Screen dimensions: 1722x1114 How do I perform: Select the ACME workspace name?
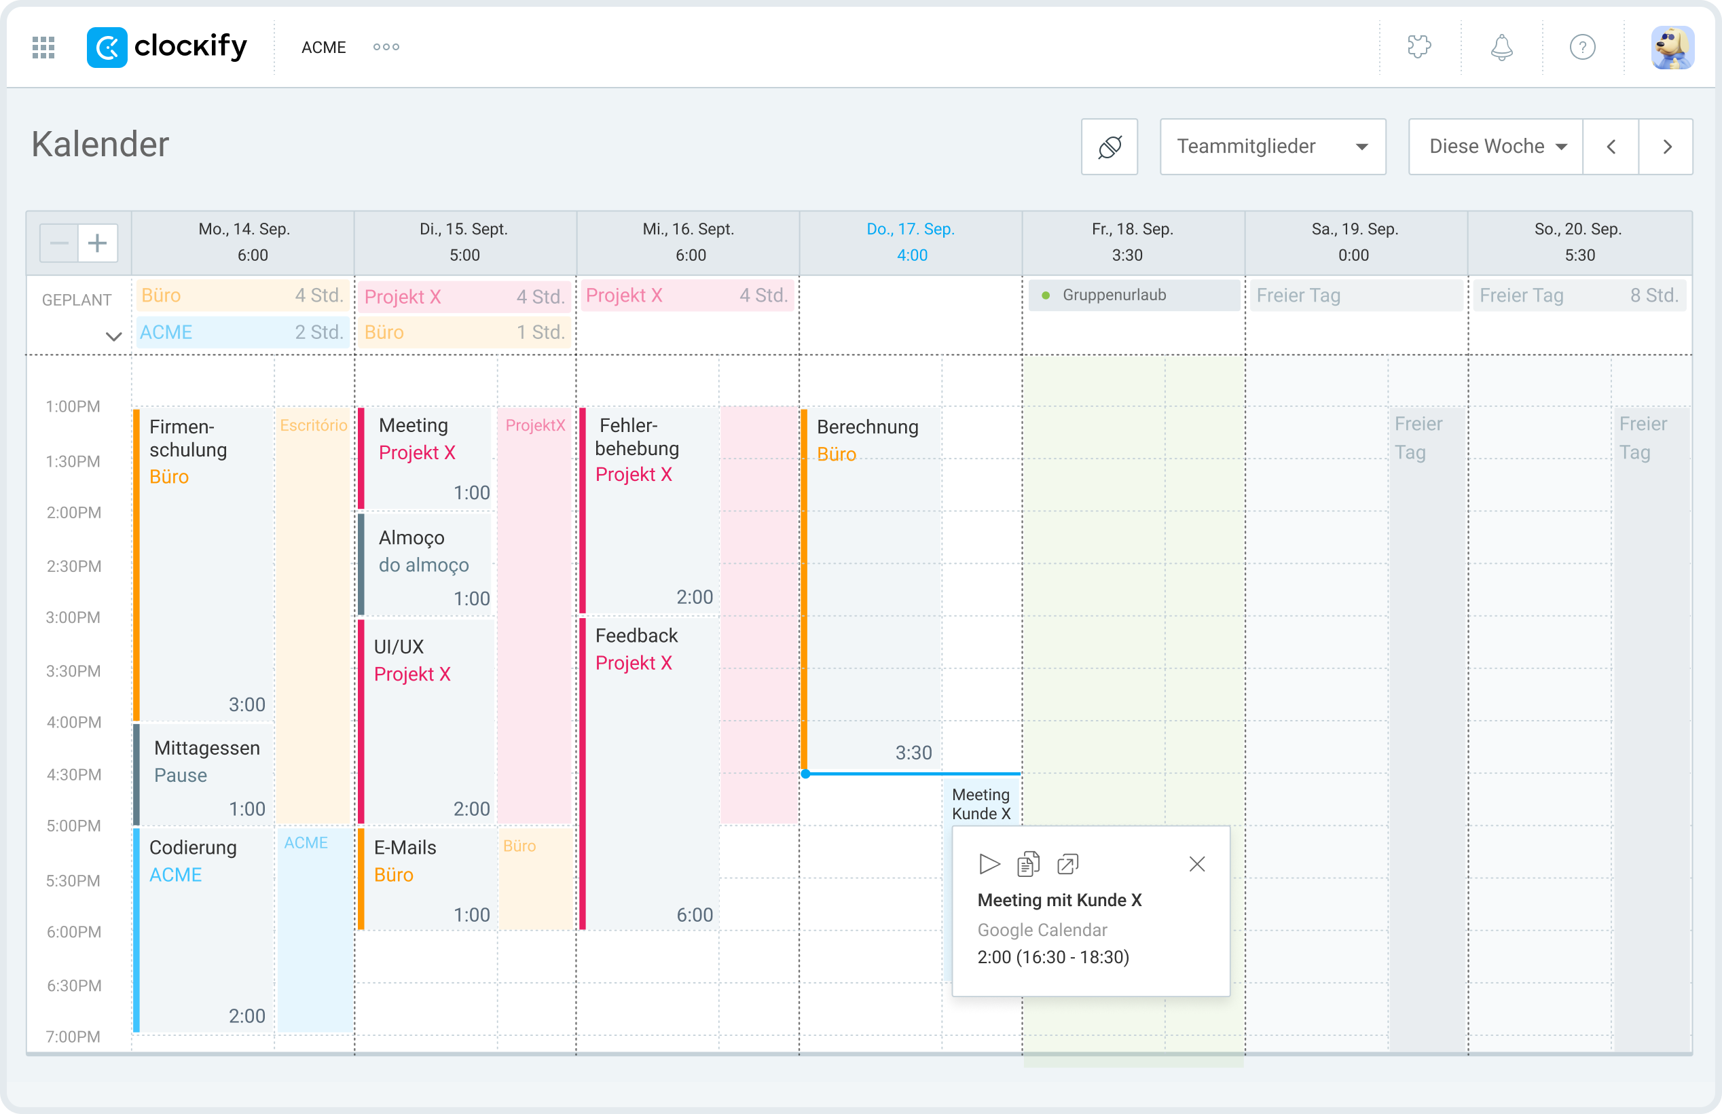[324, 47]
